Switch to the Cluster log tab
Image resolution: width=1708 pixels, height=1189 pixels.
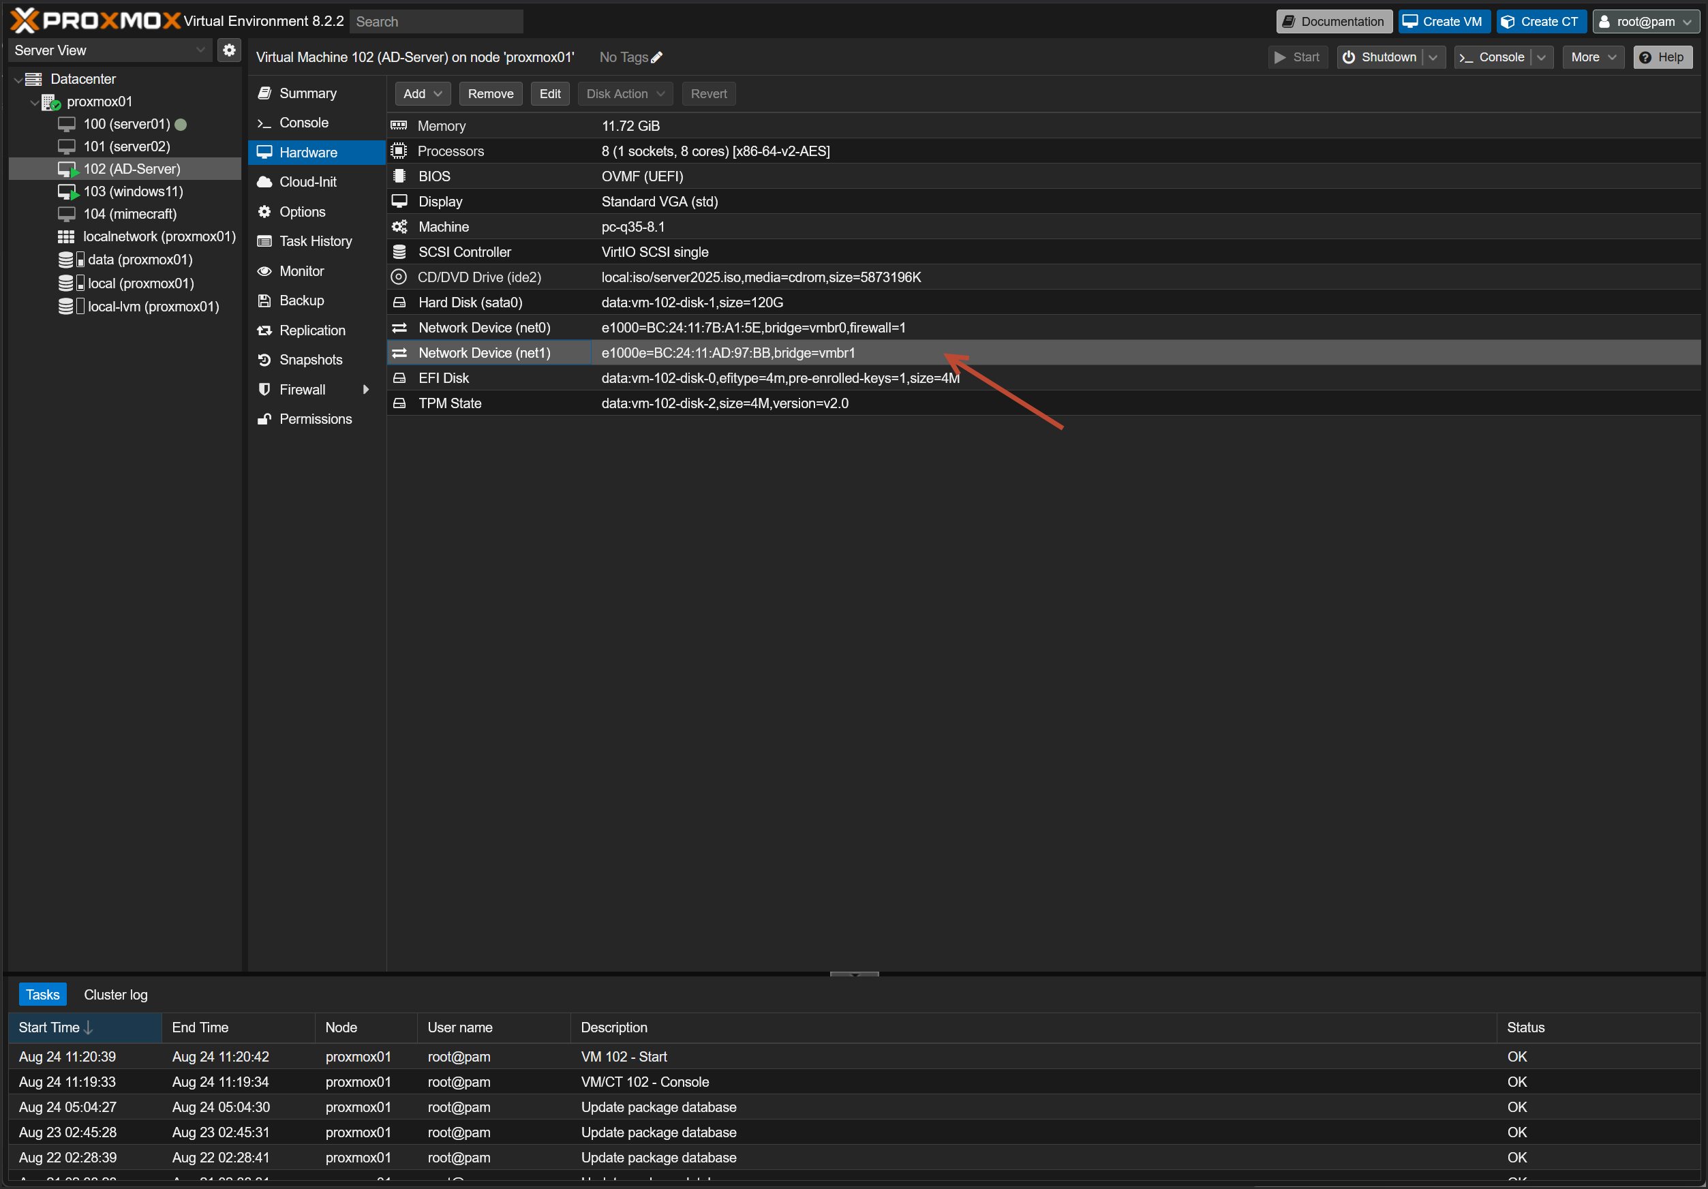(x=115, y=994)
